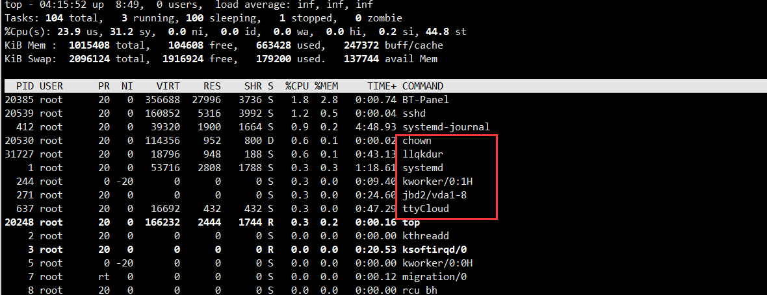Select the chown command name
Image resolution: width=767 pixels, height=295 pixels.
[x=417, y=141]
